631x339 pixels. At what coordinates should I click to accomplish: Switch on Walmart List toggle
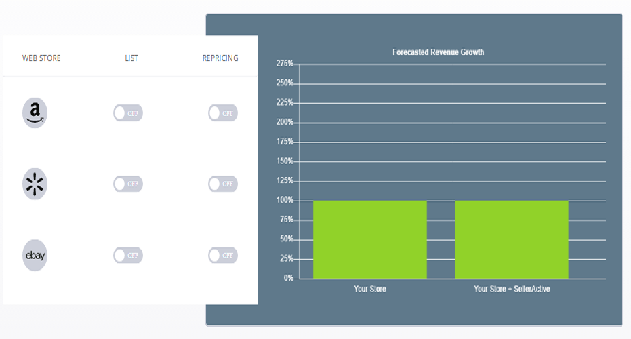[x=128, y=184]
